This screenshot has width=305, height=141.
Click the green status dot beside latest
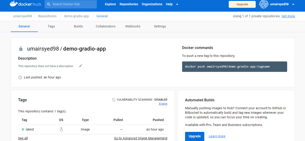(23, 129)
